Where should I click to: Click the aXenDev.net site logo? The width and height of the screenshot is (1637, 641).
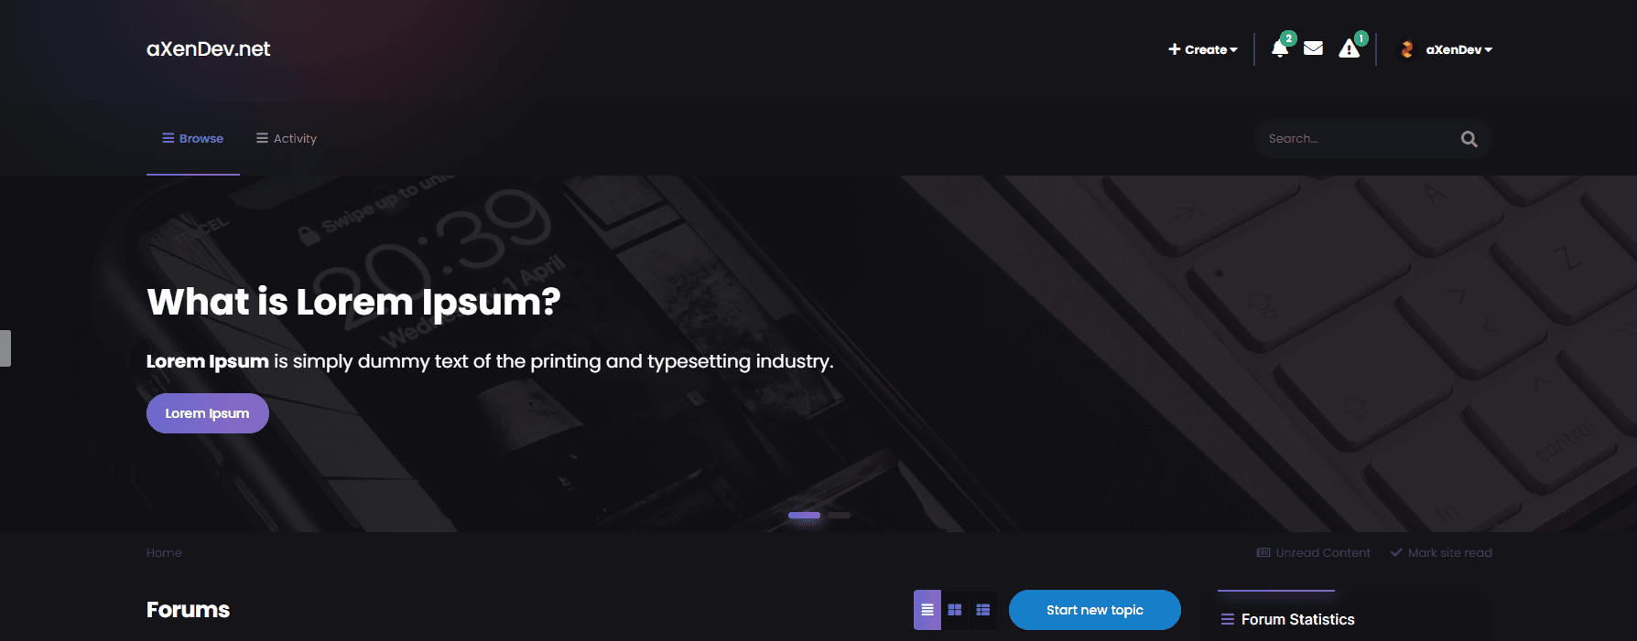208,49
